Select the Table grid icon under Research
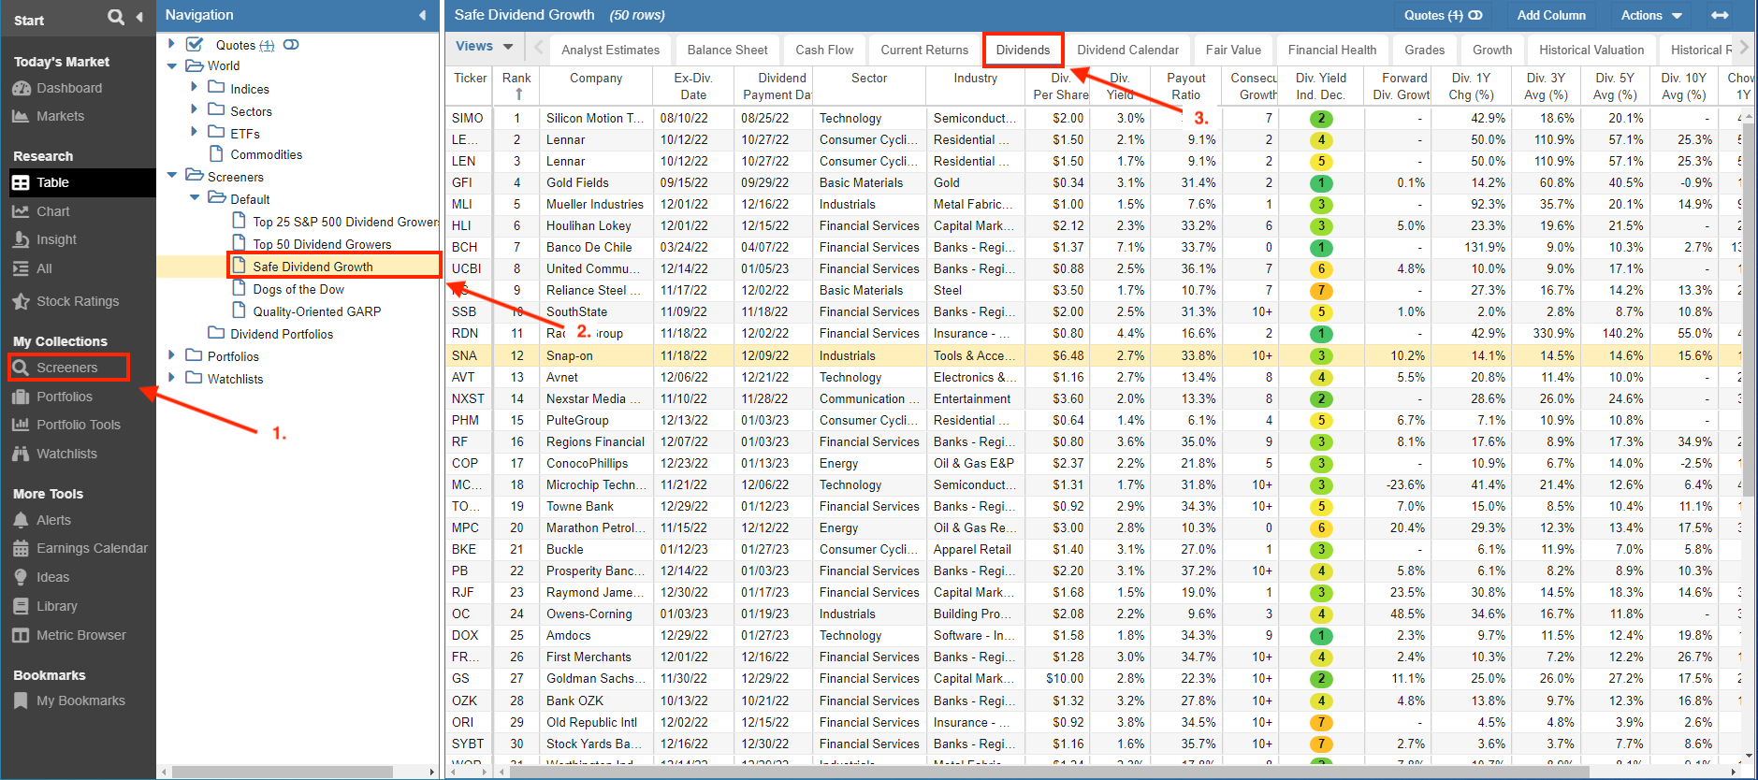Image resolution: width=1758 pixels, height=780 pixels. [21, 182]
